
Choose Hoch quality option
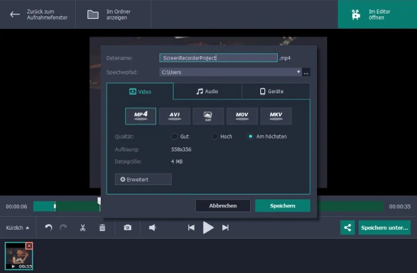tap(214, 136)
